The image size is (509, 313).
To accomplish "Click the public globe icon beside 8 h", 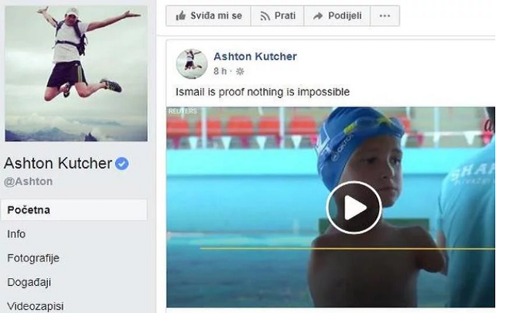I will point(240,71).
